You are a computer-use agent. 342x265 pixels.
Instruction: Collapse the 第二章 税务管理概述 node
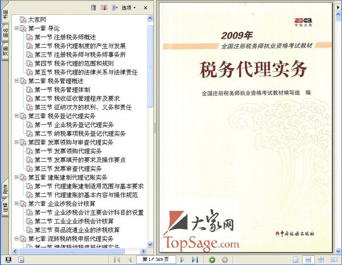[17, 81]
